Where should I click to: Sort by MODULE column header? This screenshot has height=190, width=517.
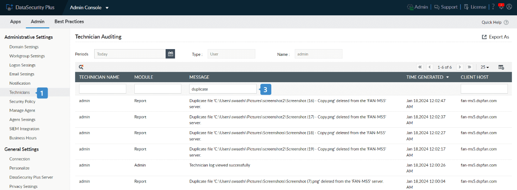coord(144,77)
